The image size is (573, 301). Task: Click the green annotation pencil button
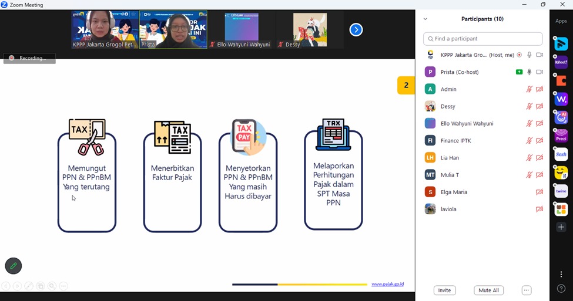pyautogui.click(x=14, y=266)
